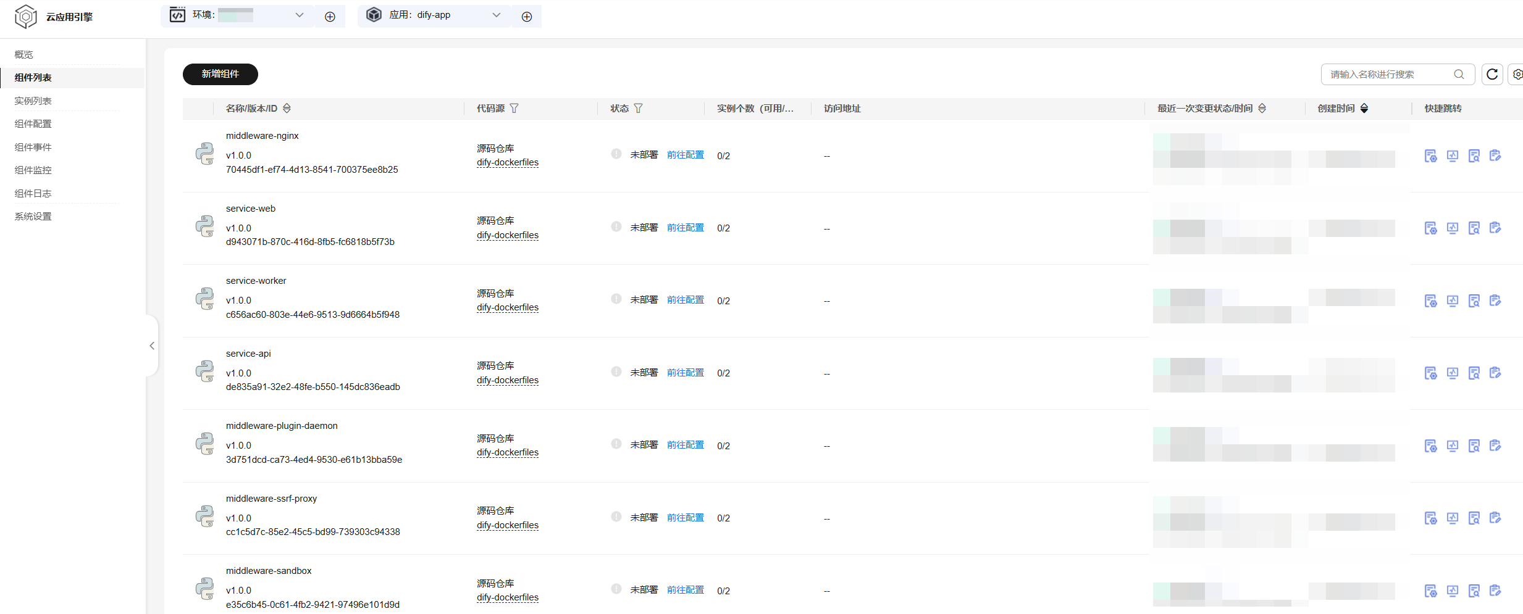Viewport: 1523px width, 614px height.
Task: Collapse the left sidebar with the chevron
Action: [x=152, y=346]
